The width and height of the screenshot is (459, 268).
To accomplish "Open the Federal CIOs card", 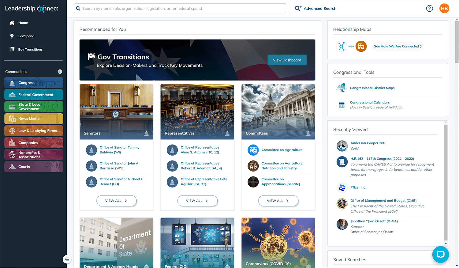I will (x=197, y=243).
